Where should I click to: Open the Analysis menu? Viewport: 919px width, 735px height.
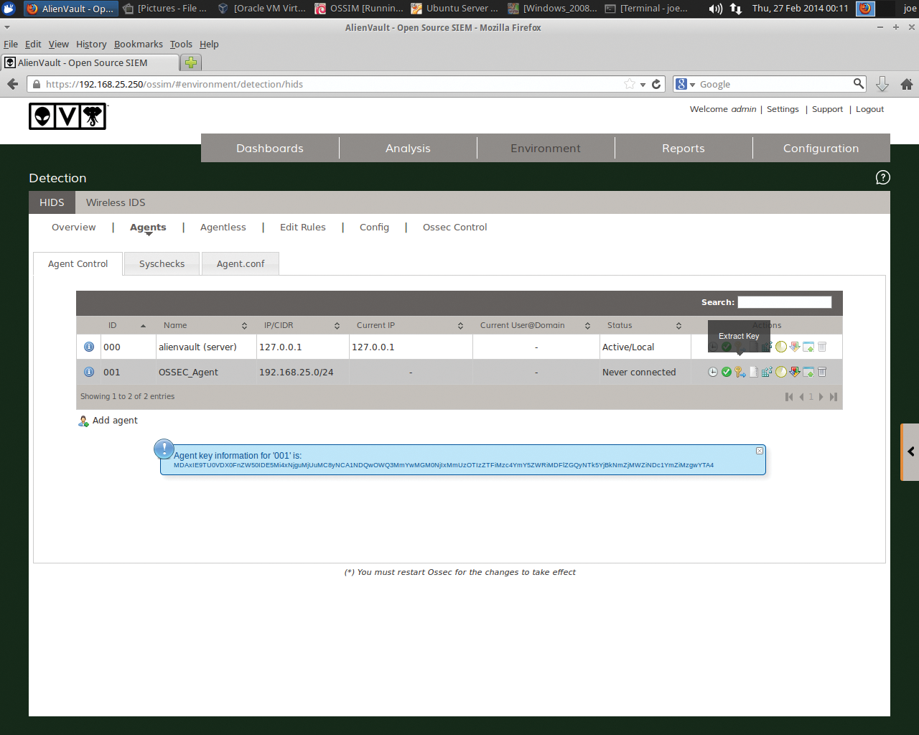(408, 148)
